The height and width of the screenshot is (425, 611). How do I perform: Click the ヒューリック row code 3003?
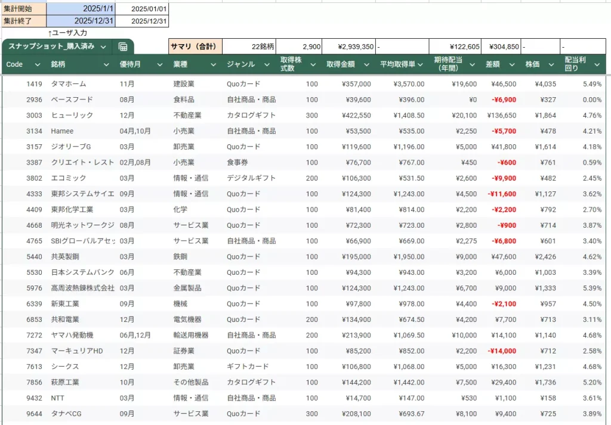(x=34, y=115)
